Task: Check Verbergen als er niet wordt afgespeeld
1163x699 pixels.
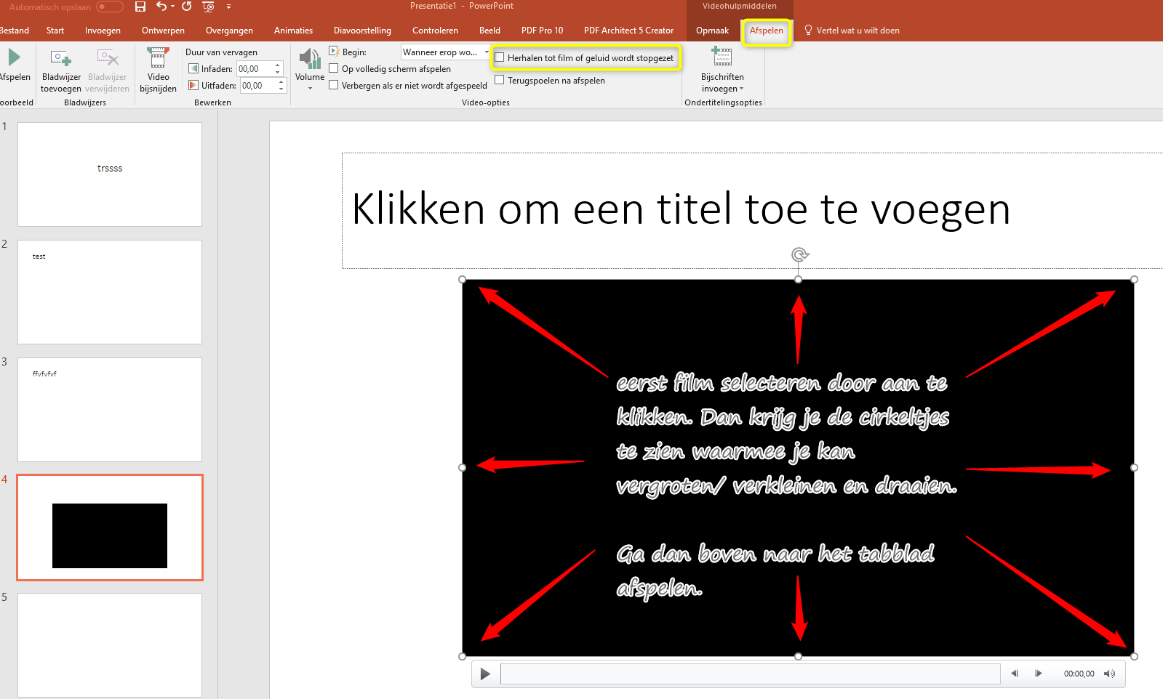Action: 333,85
